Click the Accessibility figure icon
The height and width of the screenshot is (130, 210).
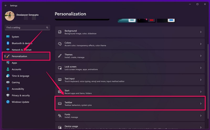coord(8,89)
